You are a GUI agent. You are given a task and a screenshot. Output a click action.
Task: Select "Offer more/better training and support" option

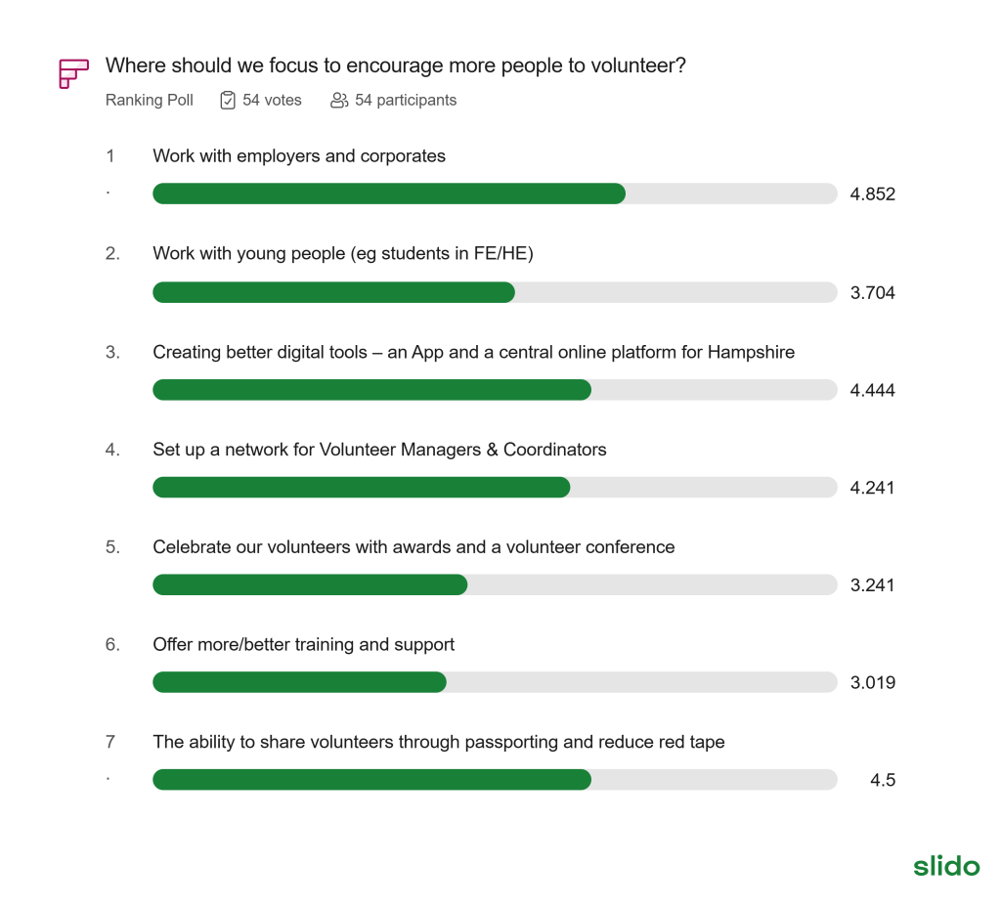[x=303, y=645]
